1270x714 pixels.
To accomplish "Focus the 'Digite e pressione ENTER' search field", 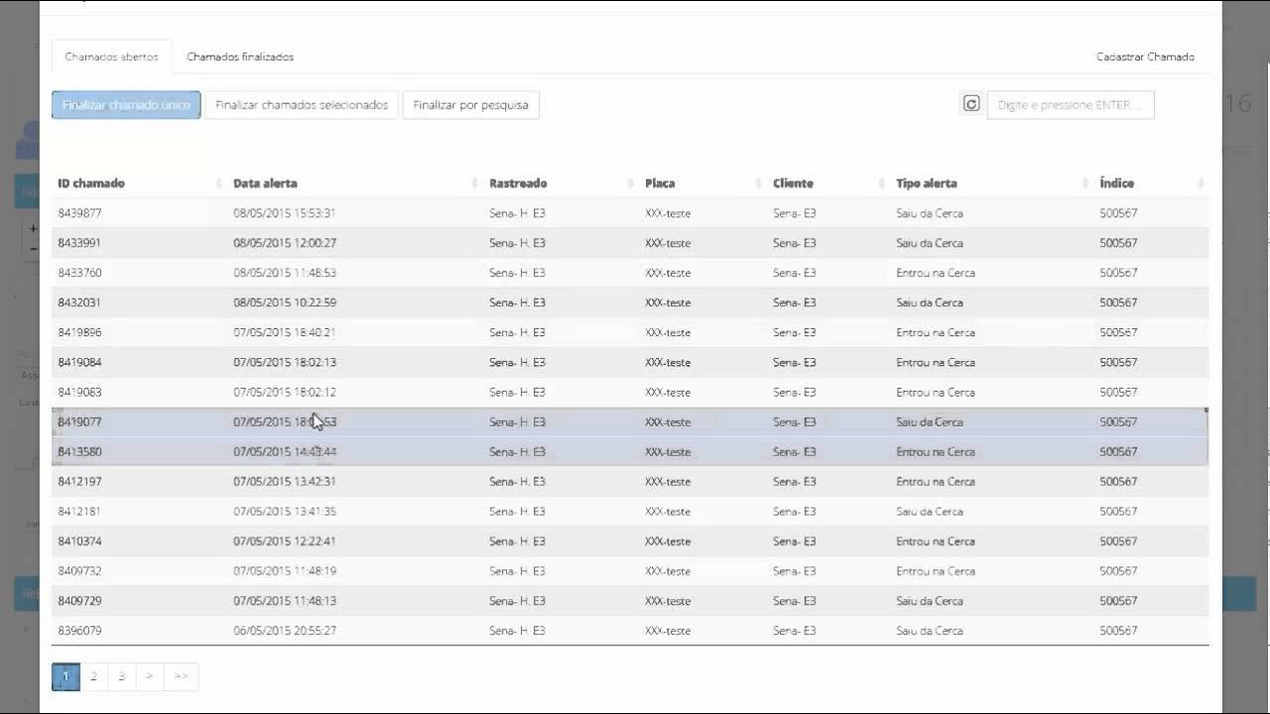I will click(1070, 105).
